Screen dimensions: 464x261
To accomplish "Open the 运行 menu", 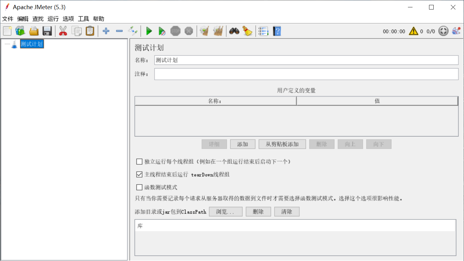I will tap(53, 19).
